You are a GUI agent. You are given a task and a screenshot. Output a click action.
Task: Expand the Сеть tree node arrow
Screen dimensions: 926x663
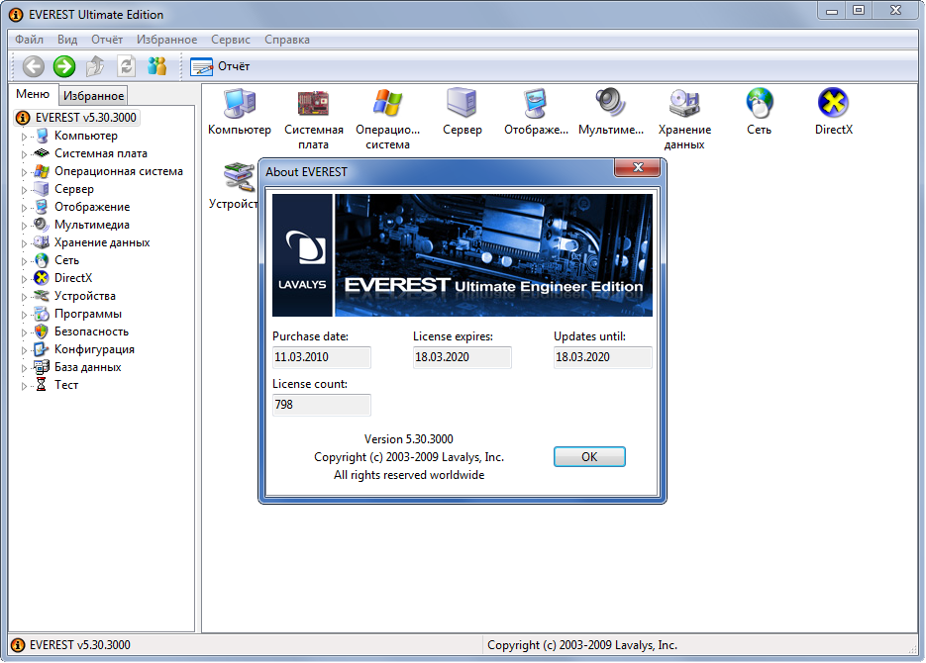click(24, 260)
